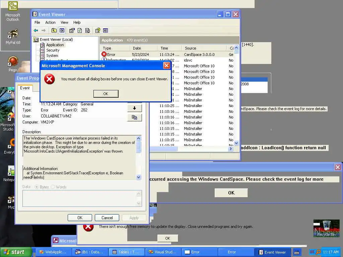This screenshot has height=257, width=343.
Task: Click the red error icon in Management Console dialog
Action: [50, 79]
